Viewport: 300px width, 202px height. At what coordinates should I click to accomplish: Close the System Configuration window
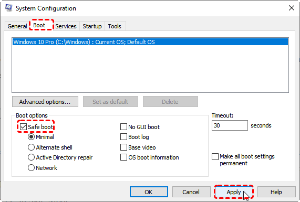292,8
